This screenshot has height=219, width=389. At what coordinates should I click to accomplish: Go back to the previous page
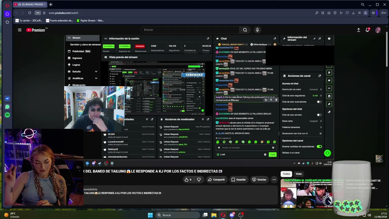(x=16, y=13)
